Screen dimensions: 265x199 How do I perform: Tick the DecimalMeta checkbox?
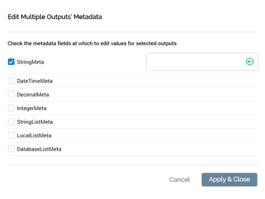11,95
